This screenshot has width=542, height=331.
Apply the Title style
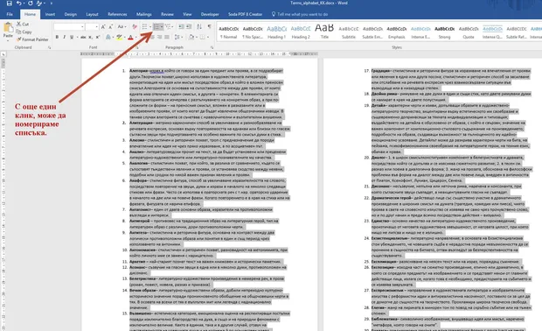tap(324, 32)
